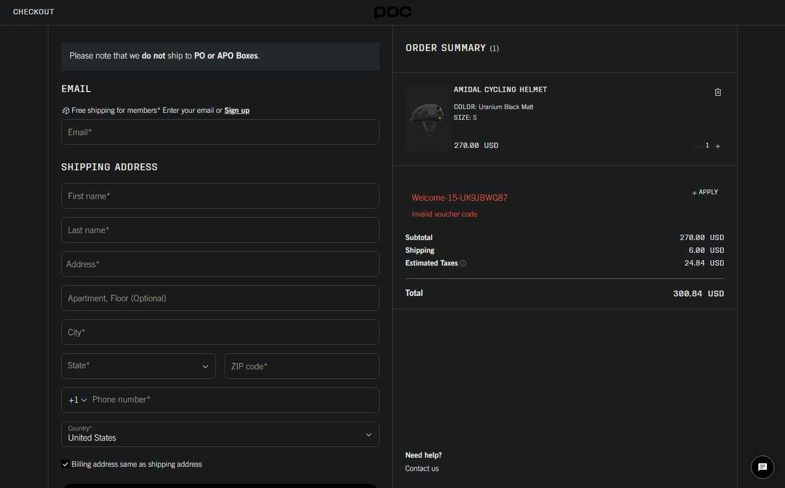This screenshot has height=488, width=785.
Task: Click the Sign up link
Action: (237, 110)
